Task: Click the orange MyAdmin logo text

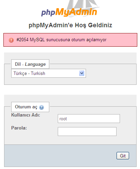Action: pos(76,12)
